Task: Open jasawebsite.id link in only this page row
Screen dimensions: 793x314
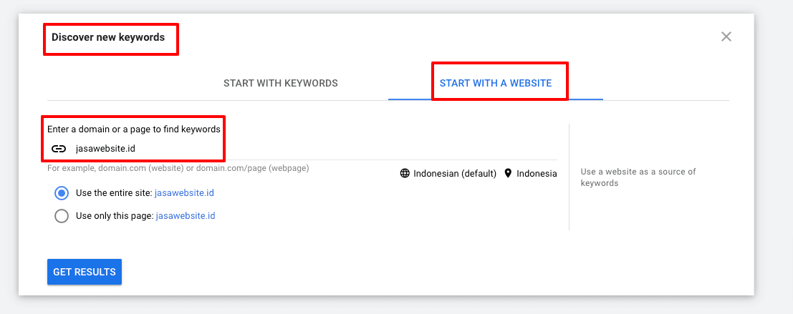Action: [x=186, y=216]
